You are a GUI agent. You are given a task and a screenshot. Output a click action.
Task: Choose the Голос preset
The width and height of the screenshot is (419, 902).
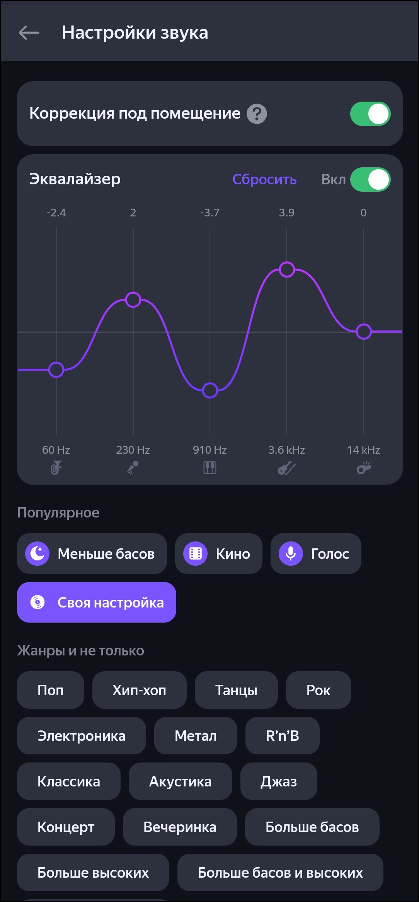pyautogui.click(x=315, y=554)
